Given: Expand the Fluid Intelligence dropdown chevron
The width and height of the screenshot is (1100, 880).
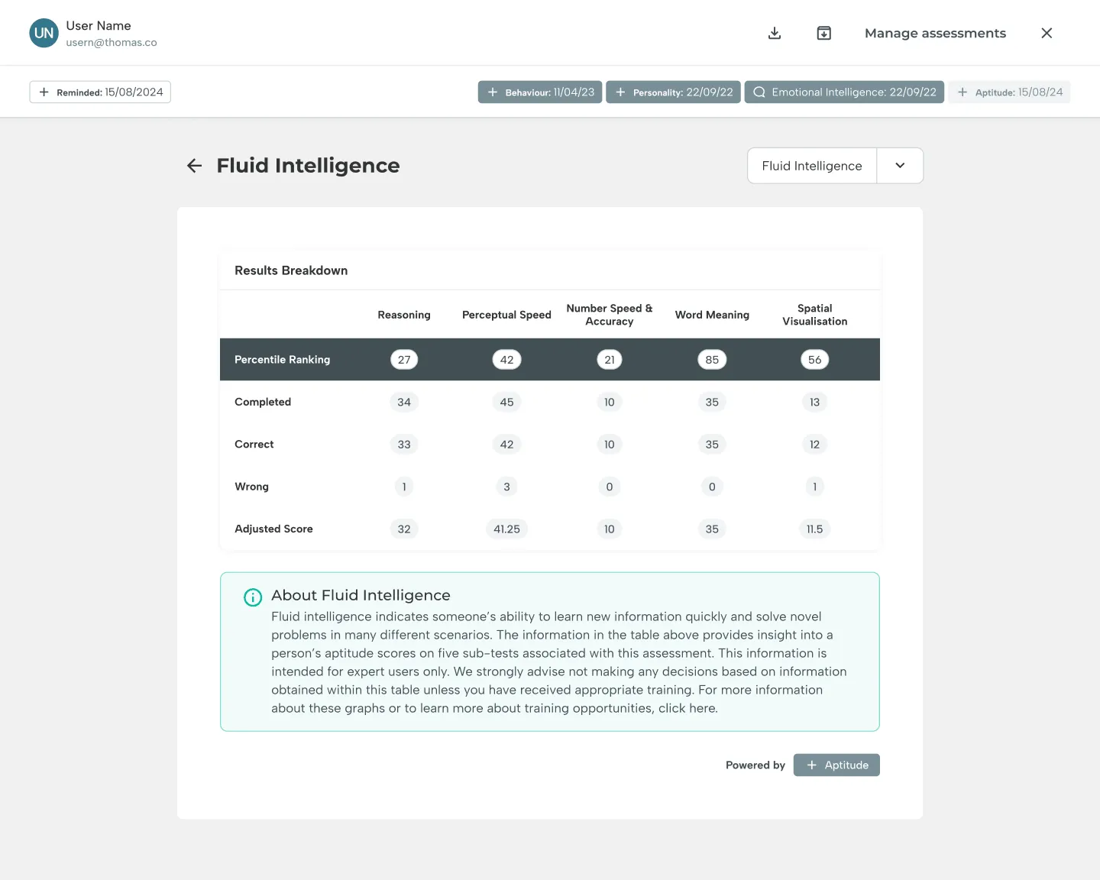Looking at the screenshot, I should pos(900,166).
